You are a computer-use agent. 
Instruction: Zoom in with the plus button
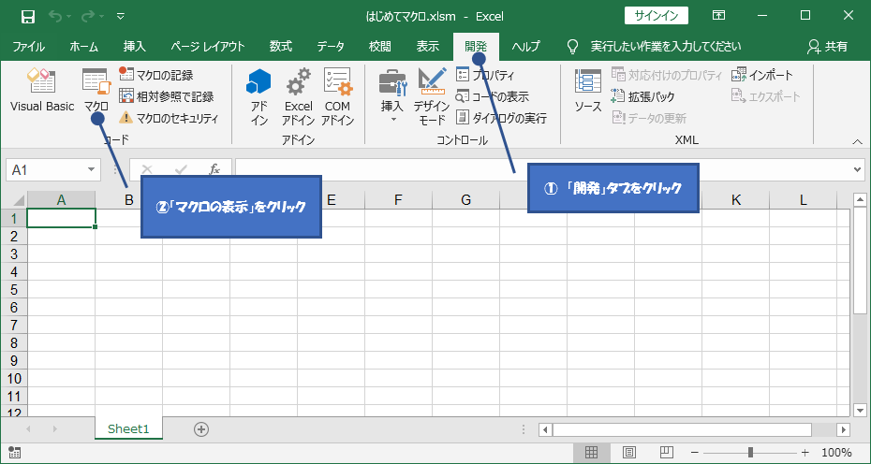(805, 453)
